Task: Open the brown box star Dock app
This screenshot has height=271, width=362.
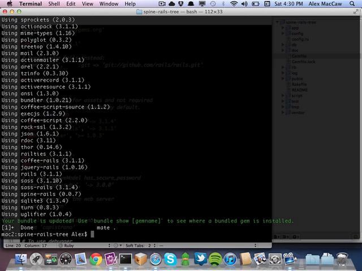Action: (x=141, y=259)
